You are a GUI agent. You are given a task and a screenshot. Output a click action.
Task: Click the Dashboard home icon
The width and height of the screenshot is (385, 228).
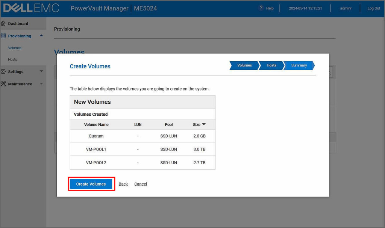pos(3,23)
